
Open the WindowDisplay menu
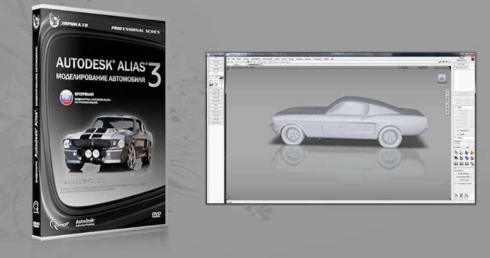coord(268,59)
